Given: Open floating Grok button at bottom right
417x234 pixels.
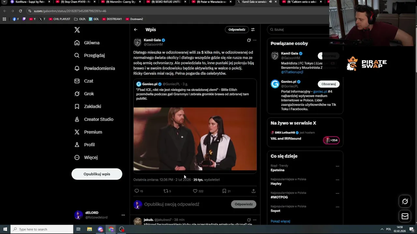Looking at the screenshot, I should [405, 201].
